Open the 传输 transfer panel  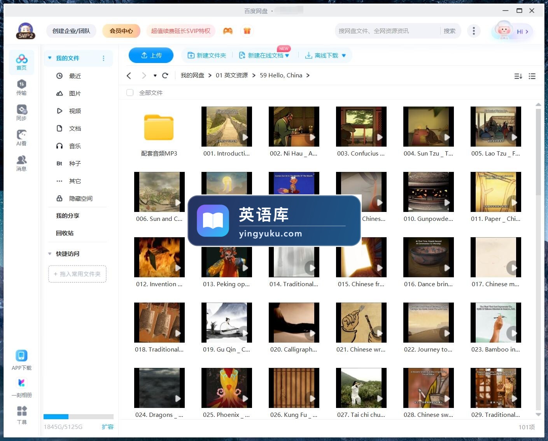[x=21, y=87]
